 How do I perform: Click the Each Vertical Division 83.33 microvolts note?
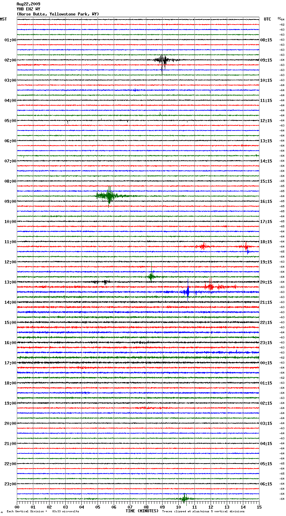pyautogui.click(x=43, y=511)
